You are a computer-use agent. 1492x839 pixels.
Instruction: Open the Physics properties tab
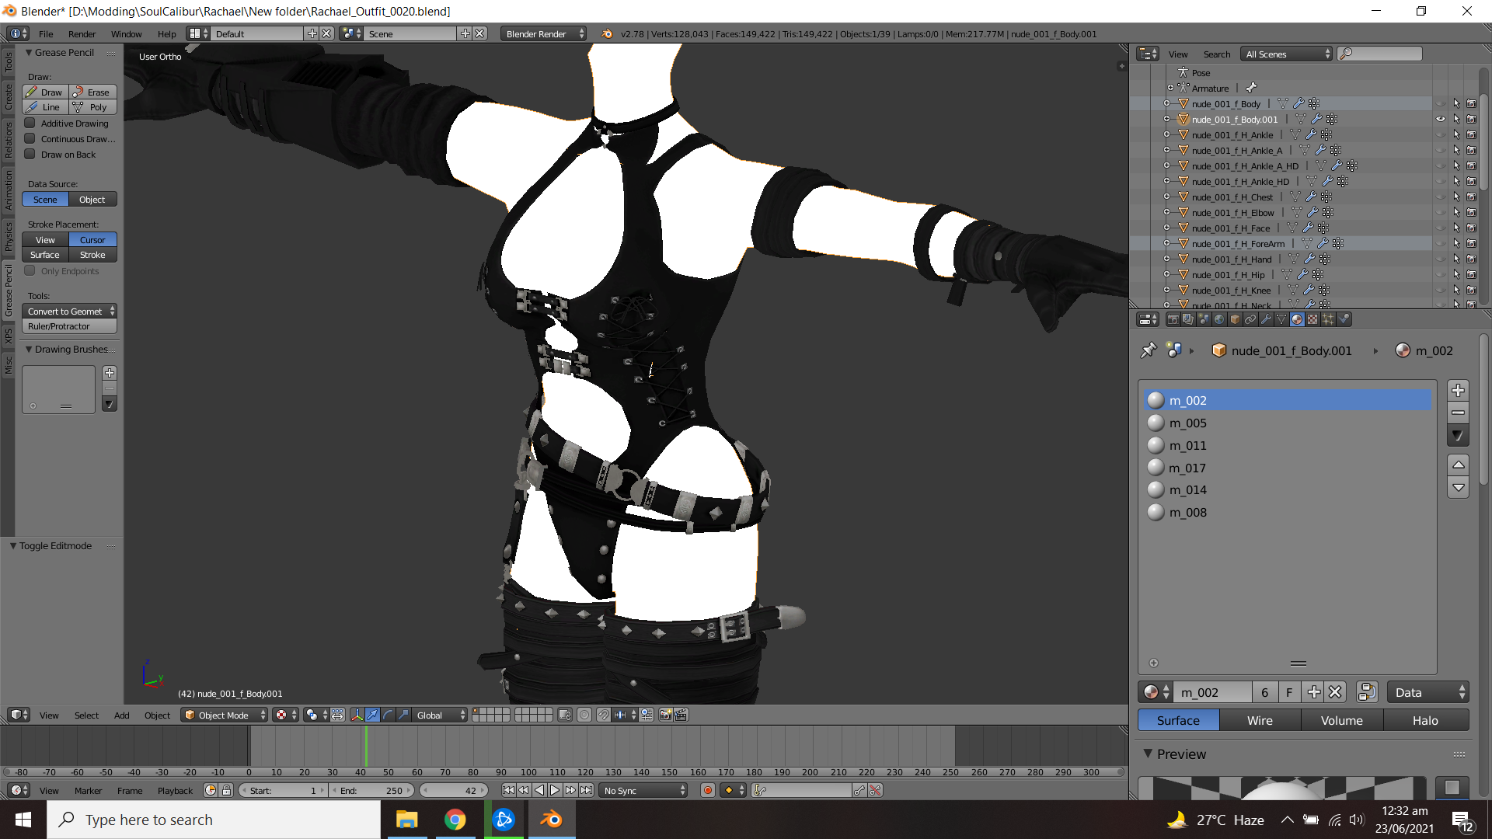pyautogui.click(x=1344, y=319)
